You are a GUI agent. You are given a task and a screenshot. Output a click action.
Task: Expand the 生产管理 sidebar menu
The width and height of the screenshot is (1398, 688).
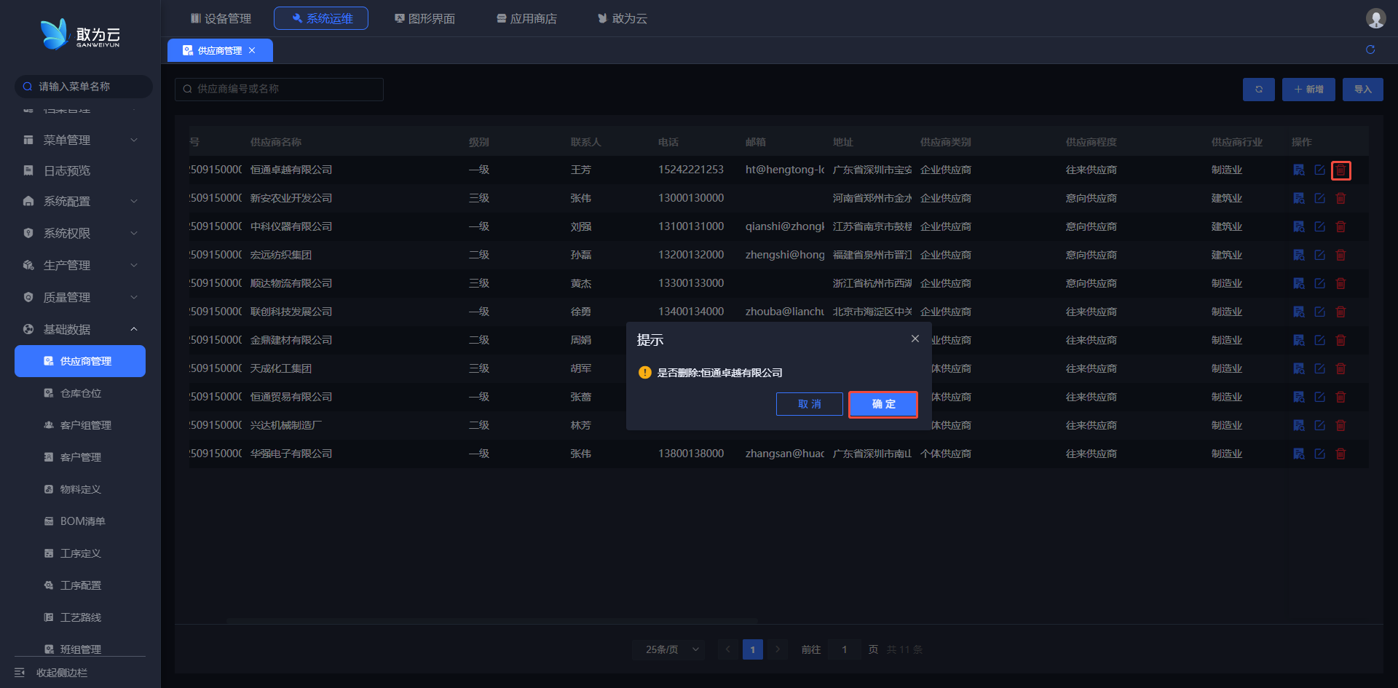[x=80, y=265]
